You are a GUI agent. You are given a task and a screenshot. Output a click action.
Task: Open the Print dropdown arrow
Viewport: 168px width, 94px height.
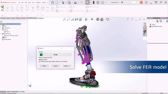[78, 2]
